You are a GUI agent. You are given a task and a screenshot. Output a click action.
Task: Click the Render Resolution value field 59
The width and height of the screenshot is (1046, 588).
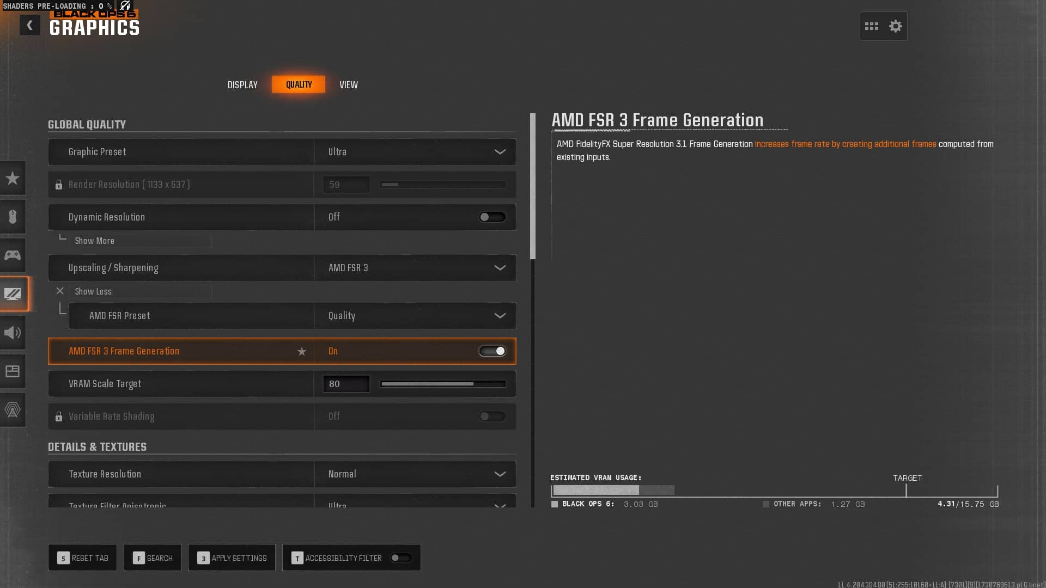tap(346, 185)
